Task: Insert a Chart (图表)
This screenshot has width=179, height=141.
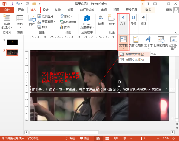Action: [x=65, y=27]
